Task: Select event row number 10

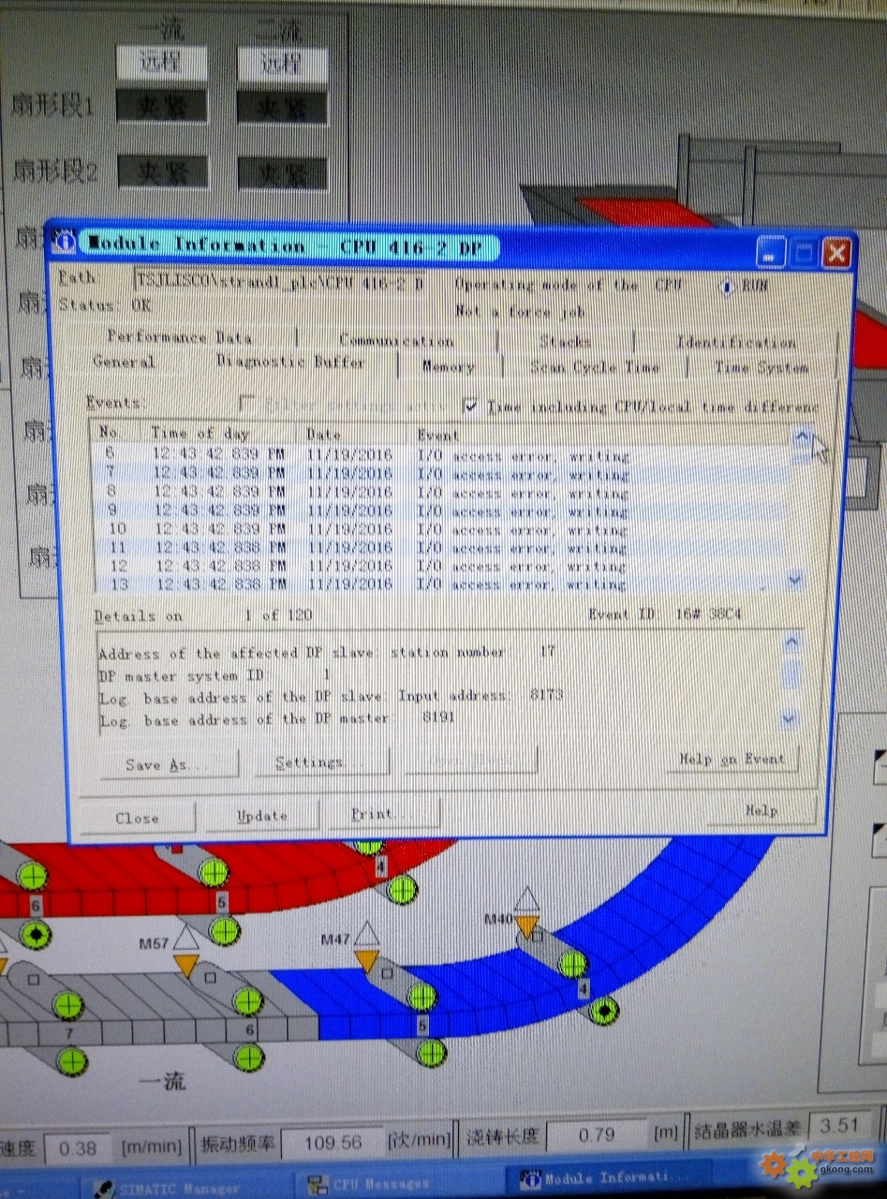Action: 440,529
